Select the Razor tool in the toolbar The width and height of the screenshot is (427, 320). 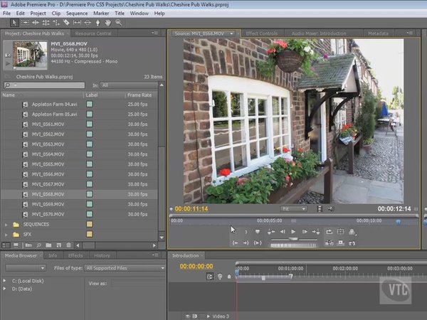pos(65,23)
